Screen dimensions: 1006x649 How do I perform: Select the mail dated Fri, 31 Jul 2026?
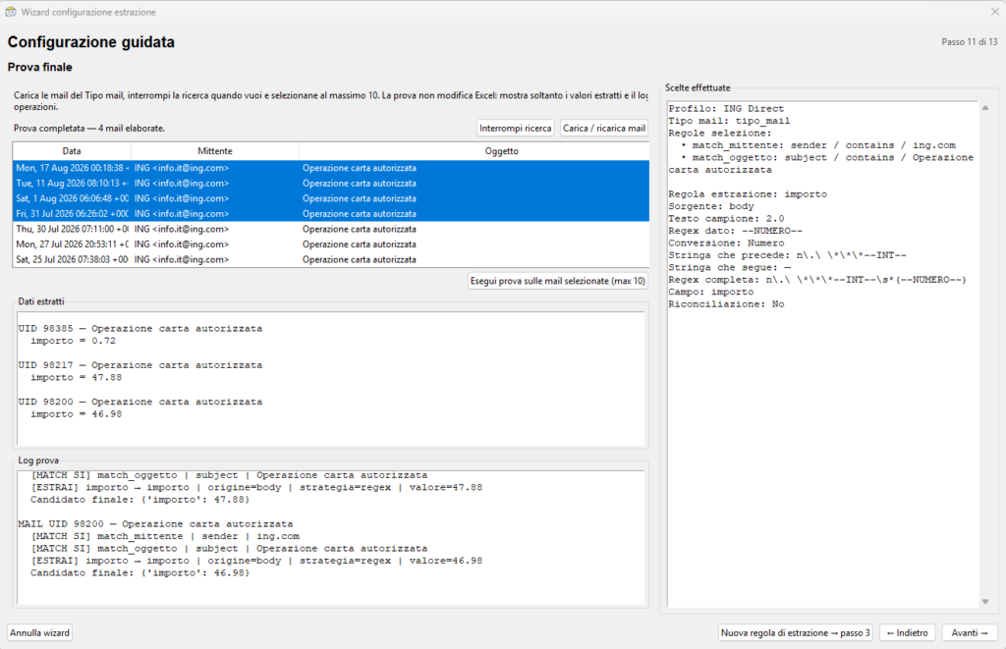(x=330, y=214)
